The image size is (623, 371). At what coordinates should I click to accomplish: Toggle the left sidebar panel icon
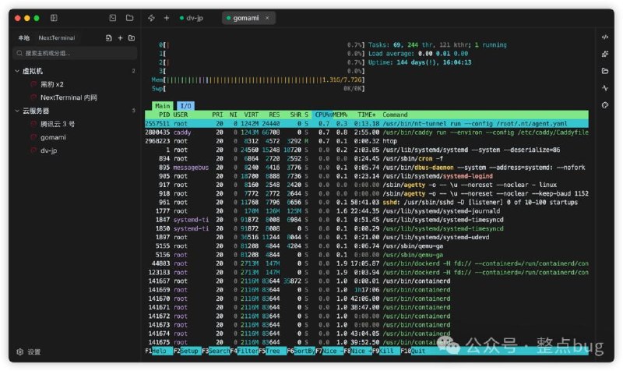click(x=54, y=18)
